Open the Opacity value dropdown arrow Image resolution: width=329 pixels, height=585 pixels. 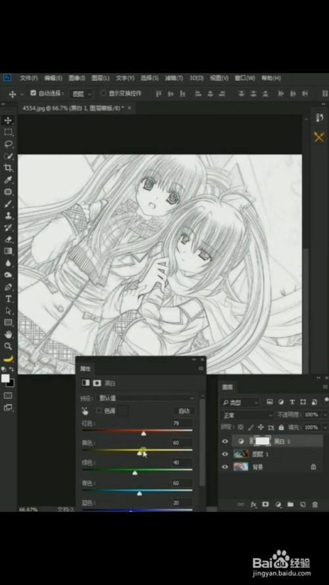coord(324,415)
